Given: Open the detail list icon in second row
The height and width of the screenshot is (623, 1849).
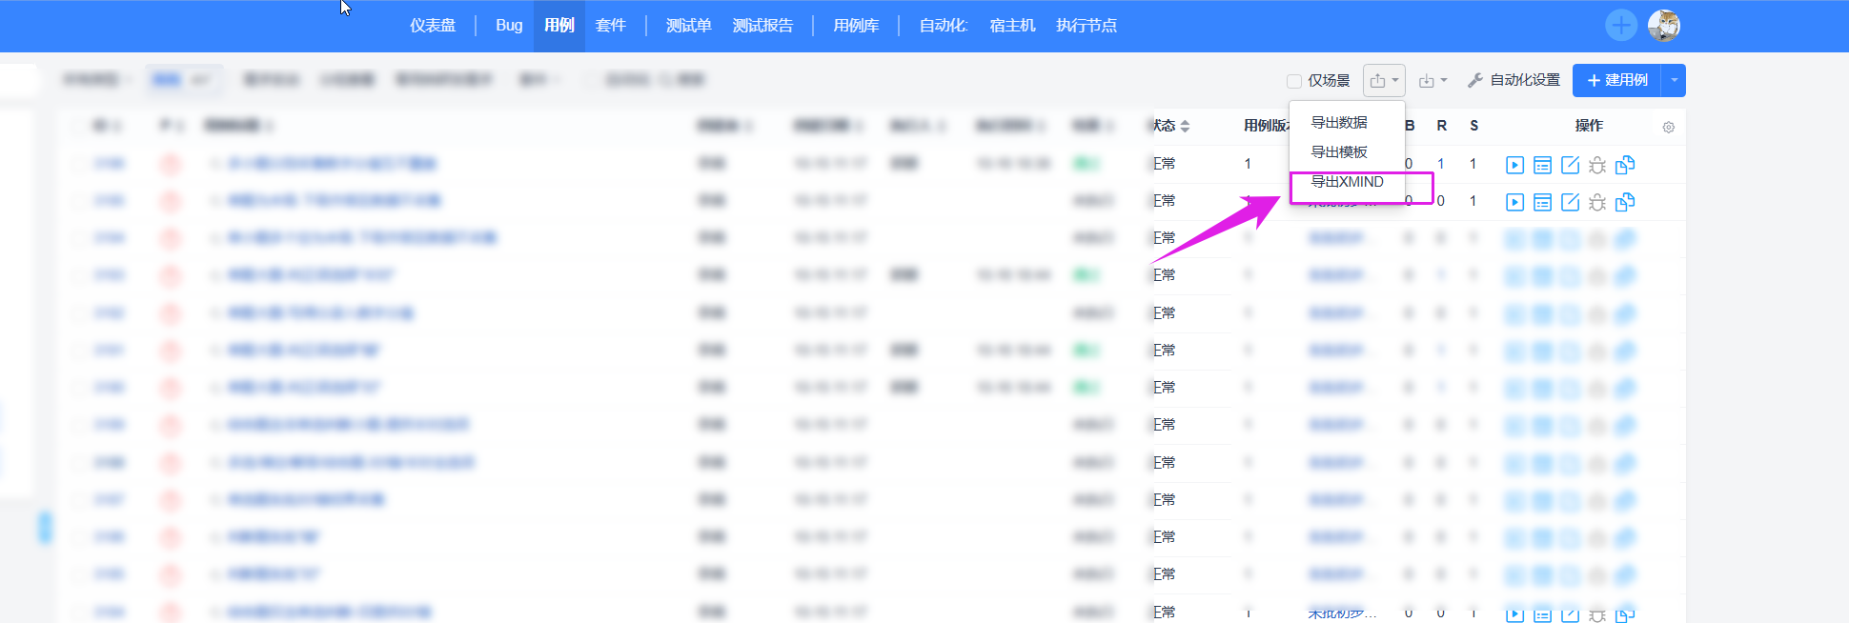Looking at the screenshot, I should [x=1542, y=202].
